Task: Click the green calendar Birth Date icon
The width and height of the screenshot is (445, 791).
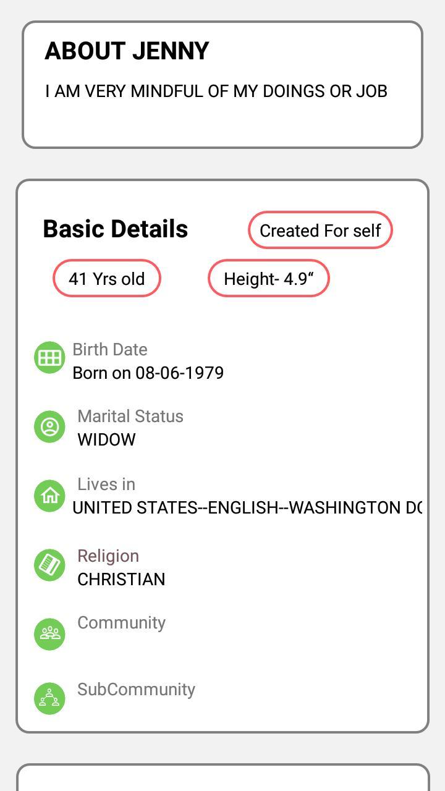Action: click(50, 357)
